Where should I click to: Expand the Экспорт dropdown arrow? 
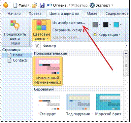tap(113, 5)
